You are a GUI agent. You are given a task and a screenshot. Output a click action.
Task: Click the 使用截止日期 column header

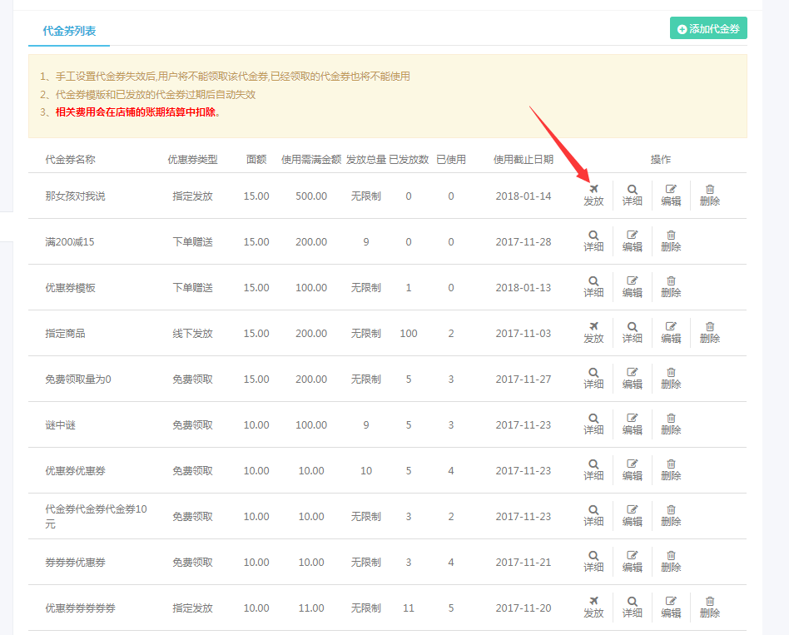pos(523,159)
